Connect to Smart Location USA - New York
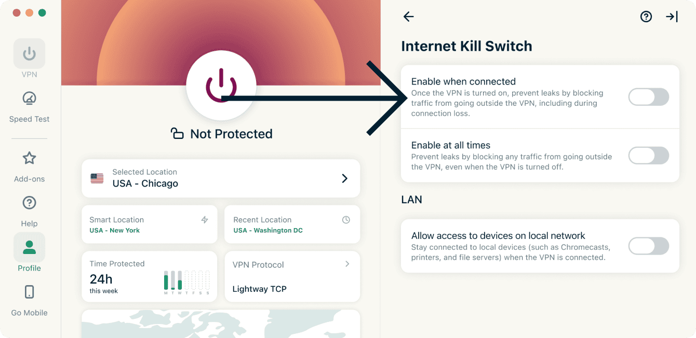The image size is (696, 338). point(150,224)
